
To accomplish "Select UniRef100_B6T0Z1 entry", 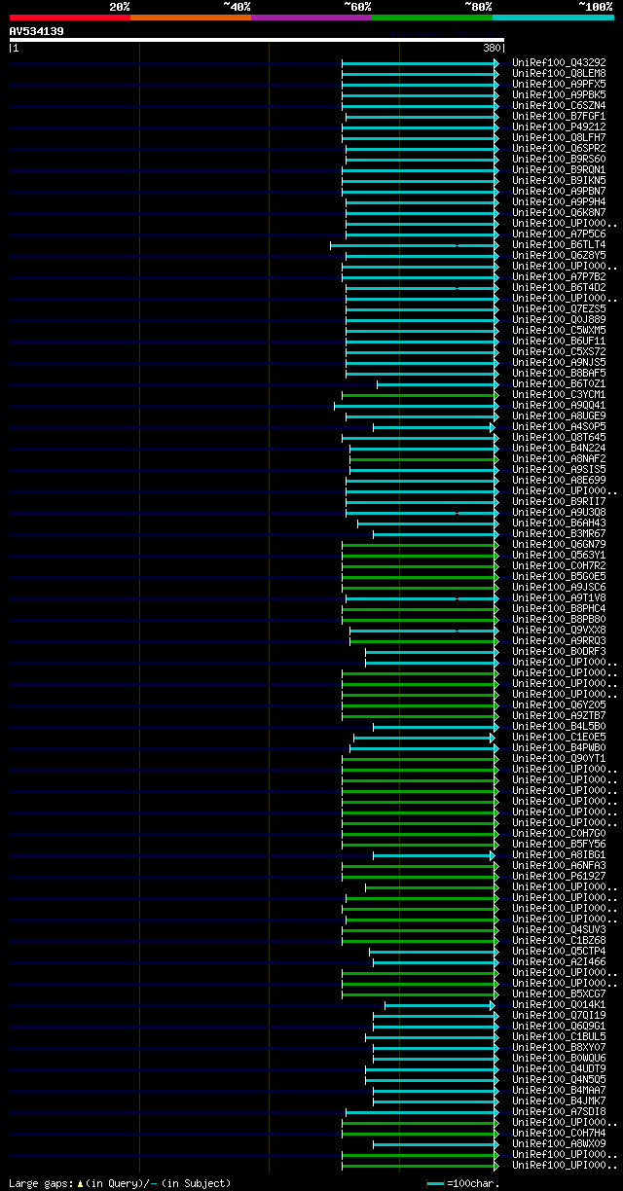I will (x=559, y=383).
